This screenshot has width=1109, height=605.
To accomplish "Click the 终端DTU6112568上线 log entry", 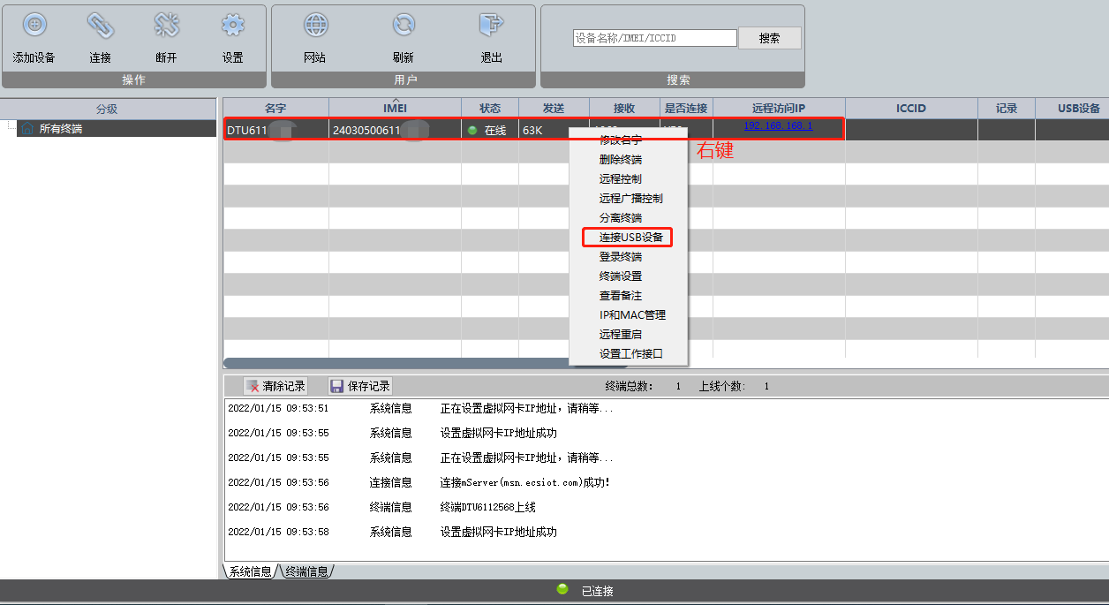I will click(x=487, y=507).
